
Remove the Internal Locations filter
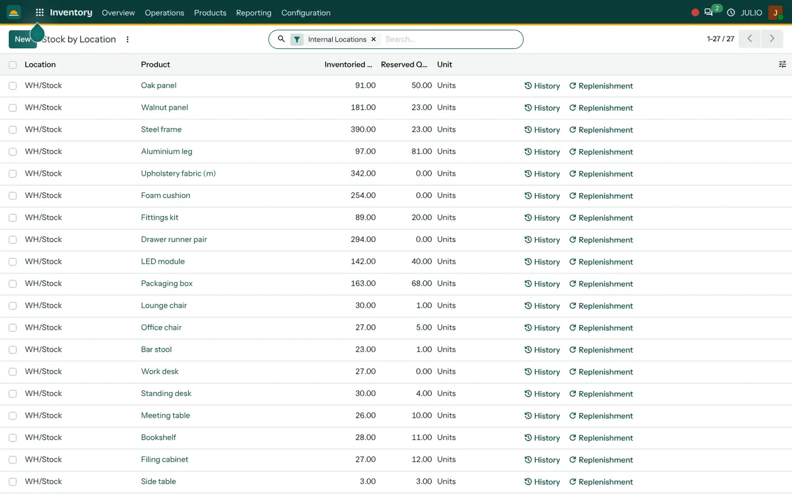coord(374,40)
